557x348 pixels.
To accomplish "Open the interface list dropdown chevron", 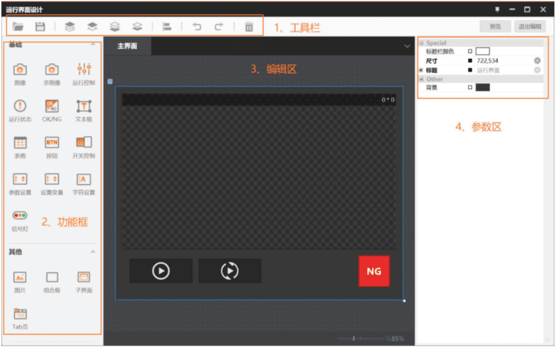I will point(407,46).
